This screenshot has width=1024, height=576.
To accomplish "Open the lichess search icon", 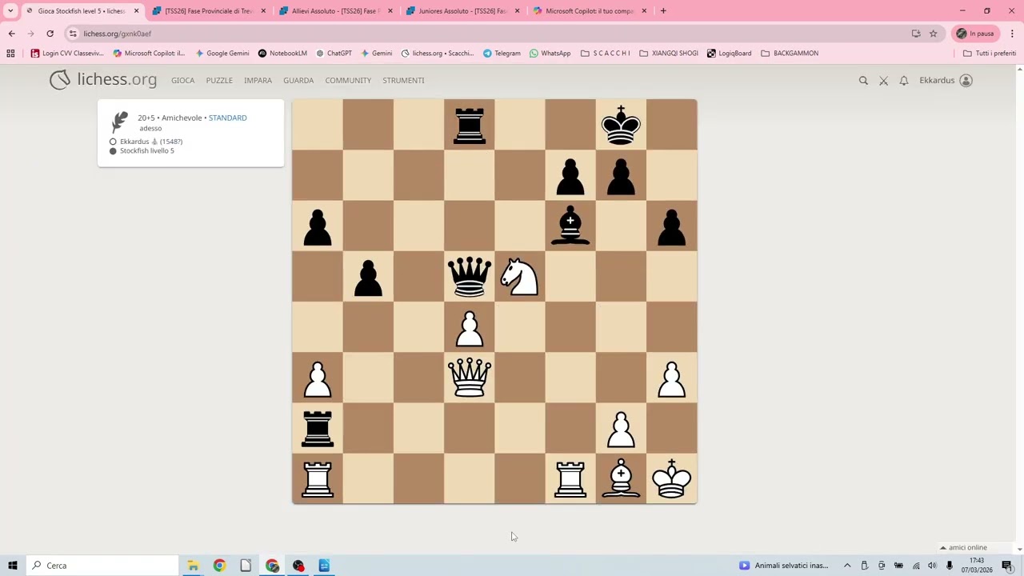I will (863, 80).
